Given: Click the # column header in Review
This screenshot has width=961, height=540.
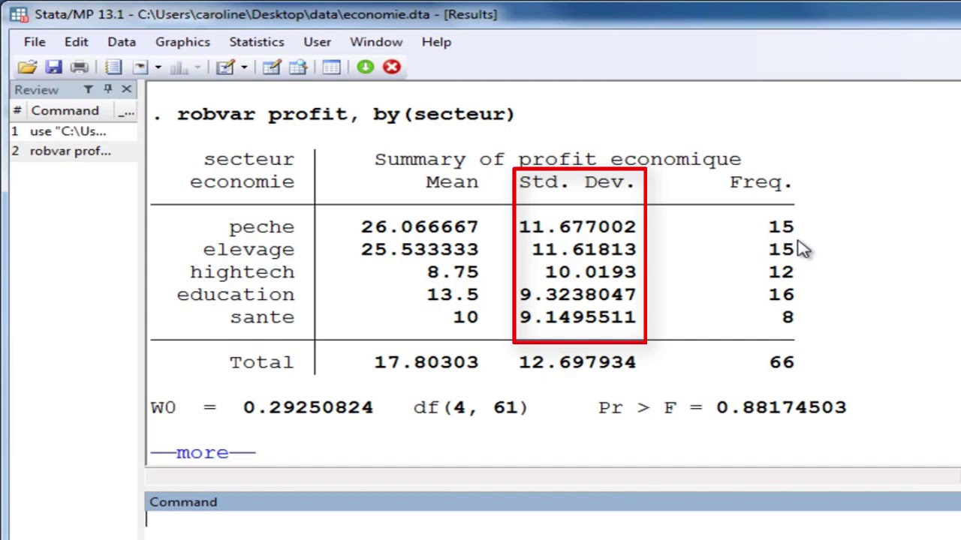Looking at the screenshot, I should pos(17,110).
